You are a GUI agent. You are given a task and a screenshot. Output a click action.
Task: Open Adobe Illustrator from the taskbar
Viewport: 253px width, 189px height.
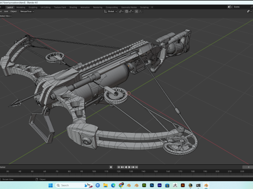(x=183, y=185)
